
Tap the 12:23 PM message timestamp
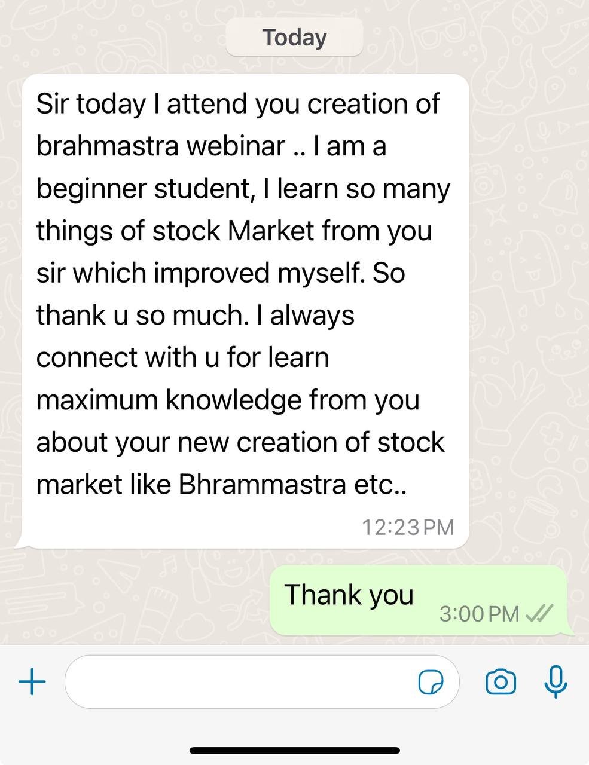(408, 527)
